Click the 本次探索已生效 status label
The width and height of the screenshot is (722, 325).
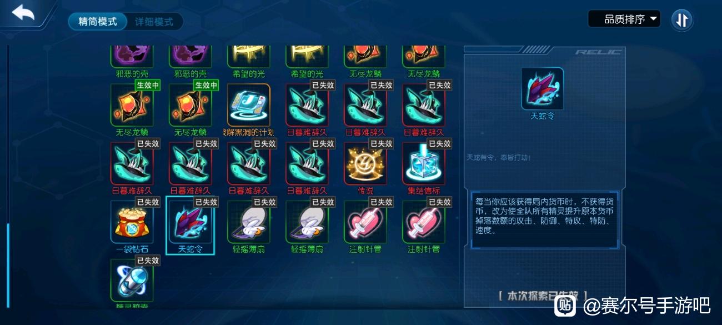tap(543, 296)
